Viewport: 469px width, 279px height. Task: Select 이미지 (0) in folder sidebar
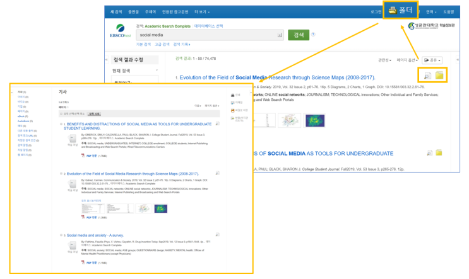click(23, 97)
